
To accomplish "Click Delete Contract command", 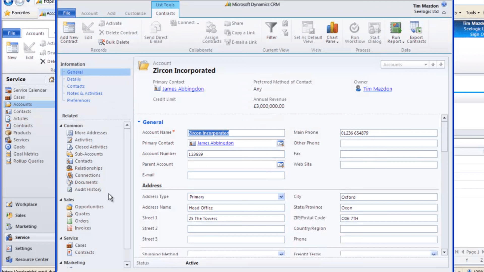I will point(118,33).
